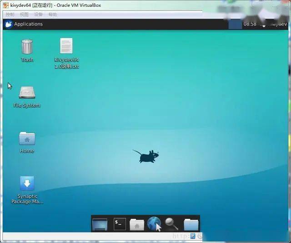Click the workspace switcher in the panel
The width and height of the screenshot is (291, 243).
pyautogui.click(x=235, y=24)
